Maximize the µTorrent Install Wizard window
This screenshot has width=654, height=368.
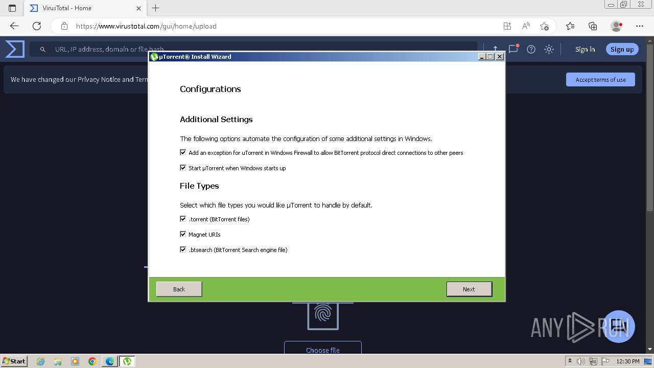coord(491,57)
